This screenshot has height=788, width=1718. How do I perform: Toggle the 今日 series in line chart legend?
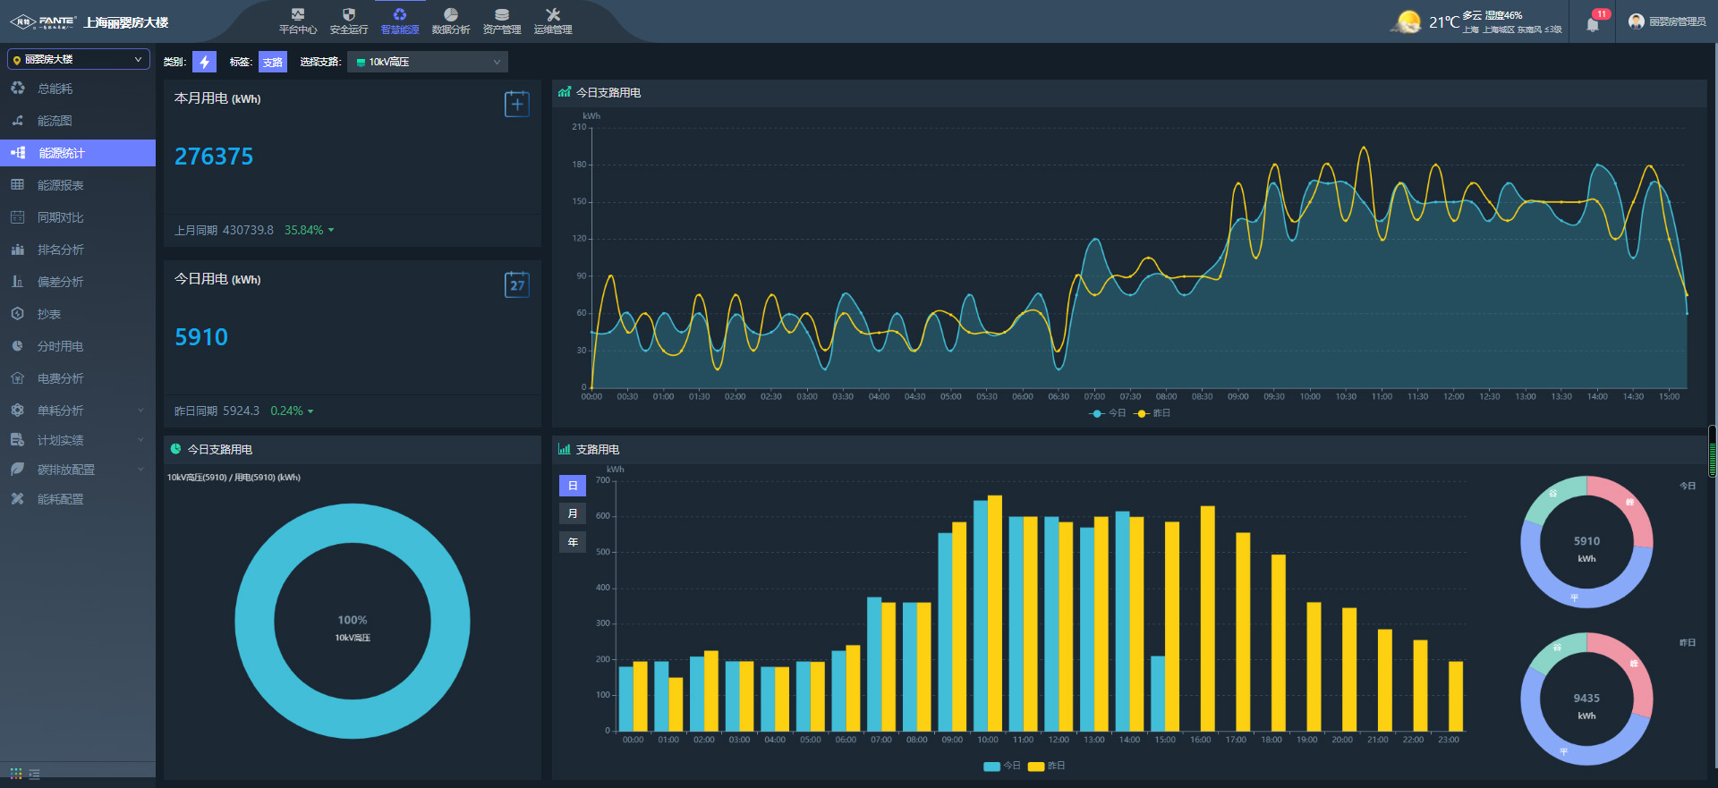click(1107, 413)
